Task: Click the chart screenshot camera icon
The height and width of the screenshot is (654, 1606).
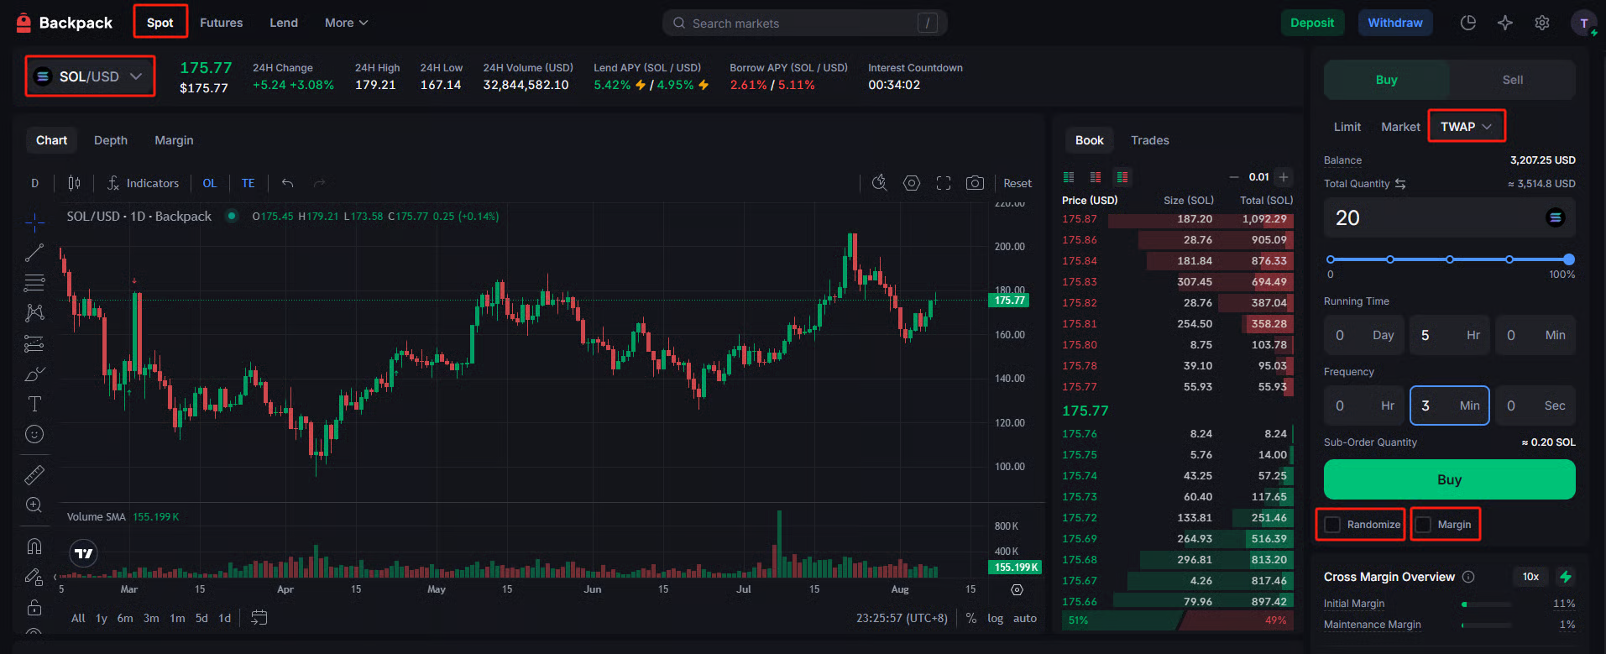Action: [x=975, y=183]
